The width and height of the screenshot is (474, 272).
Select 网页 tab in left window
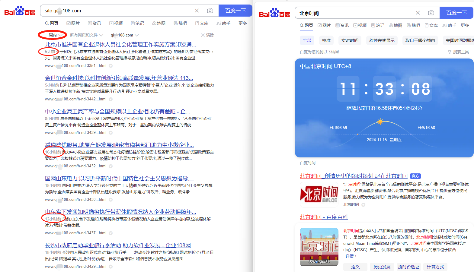[x=52, y=23]
